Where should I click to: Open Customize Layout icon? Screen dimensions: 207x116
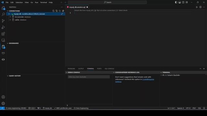point(187,2)
